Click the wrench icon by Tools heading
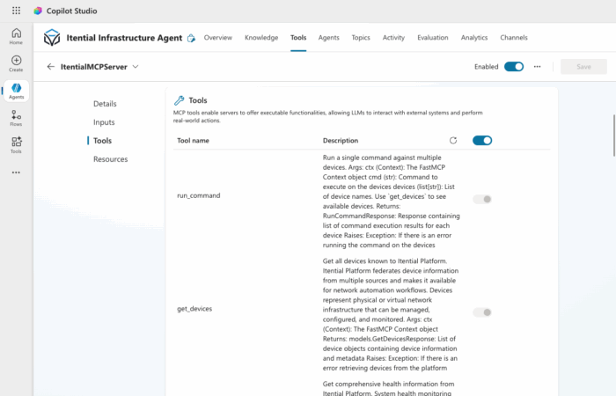The image size is (616, 396). 180,100
